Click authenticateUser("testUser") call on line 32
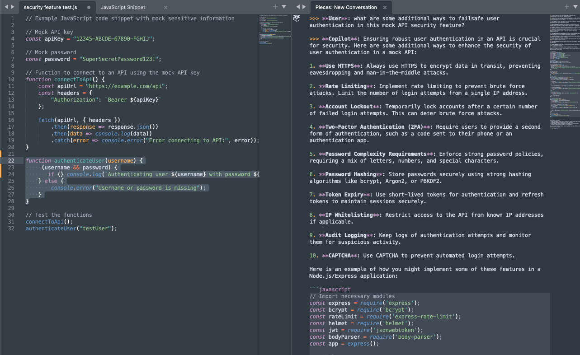The height and width of the screenshot is (355, 580). (x=71, y=229)
